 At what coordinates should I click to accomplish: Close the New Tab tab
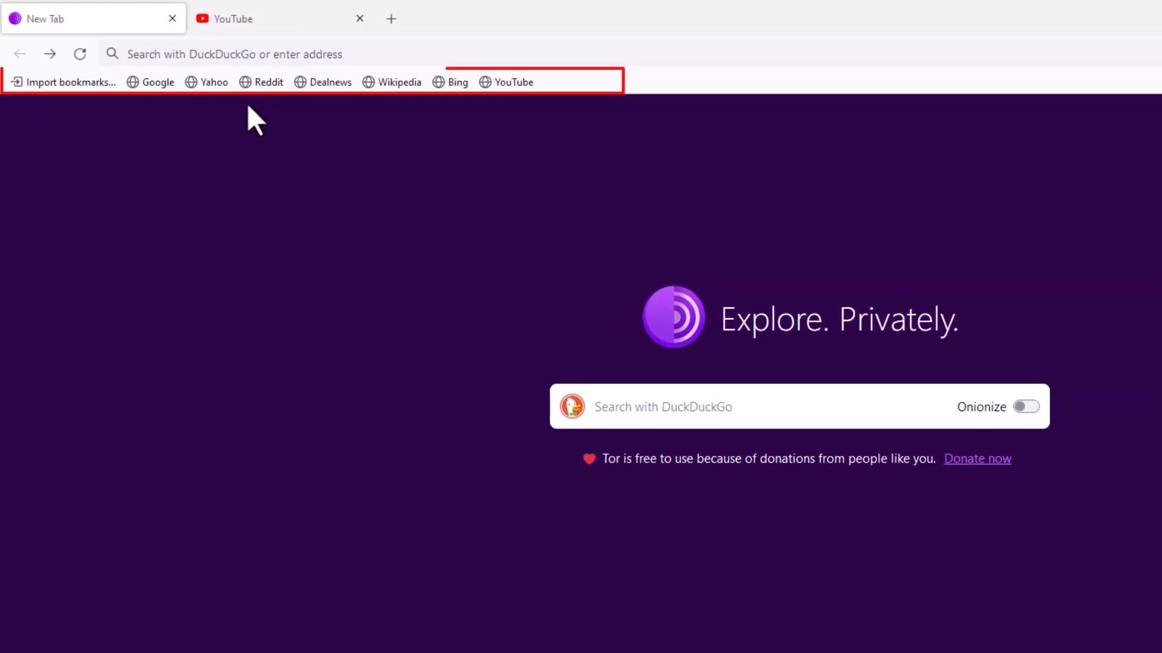(172, 19)
